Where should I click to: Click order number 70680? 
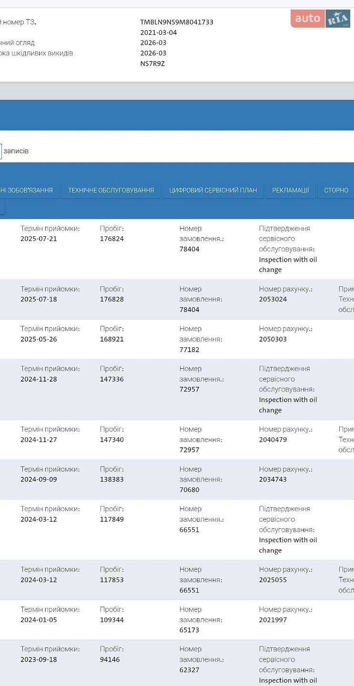(190, 490)
